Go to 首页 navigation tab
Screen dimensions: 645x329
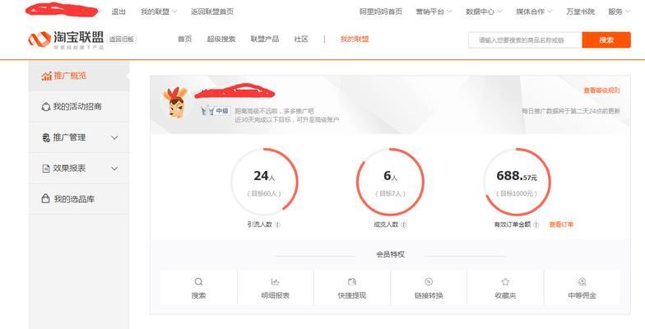184,39
